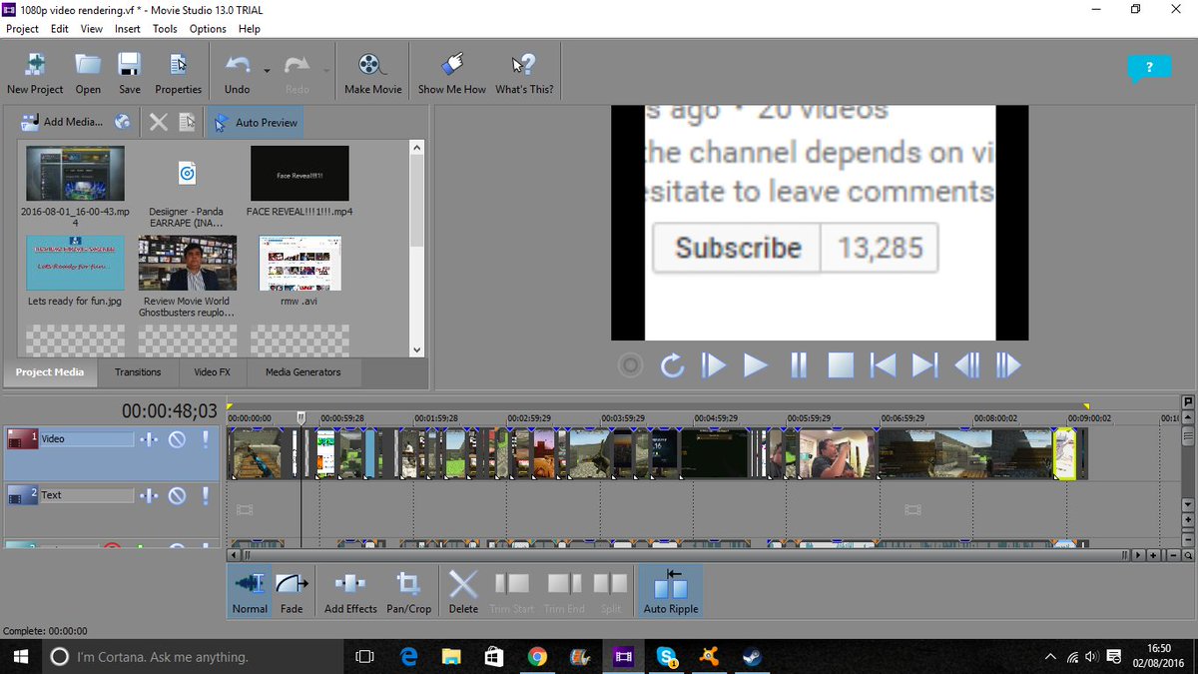Go to the start of the project
The height and width of the screenshot is (674, 1198).
(883, 365)
